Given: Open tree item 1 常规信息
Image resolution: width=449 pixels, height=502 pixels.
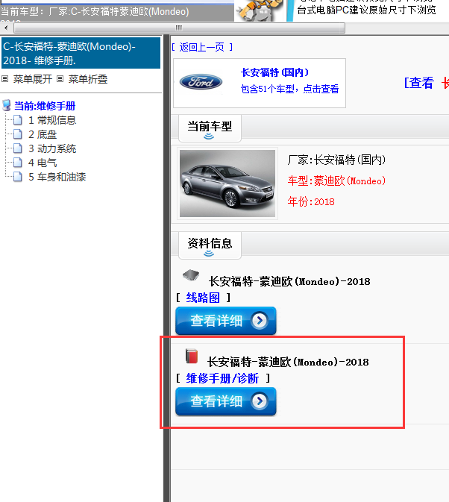Looking at the screenshot, I should point(52,120).
